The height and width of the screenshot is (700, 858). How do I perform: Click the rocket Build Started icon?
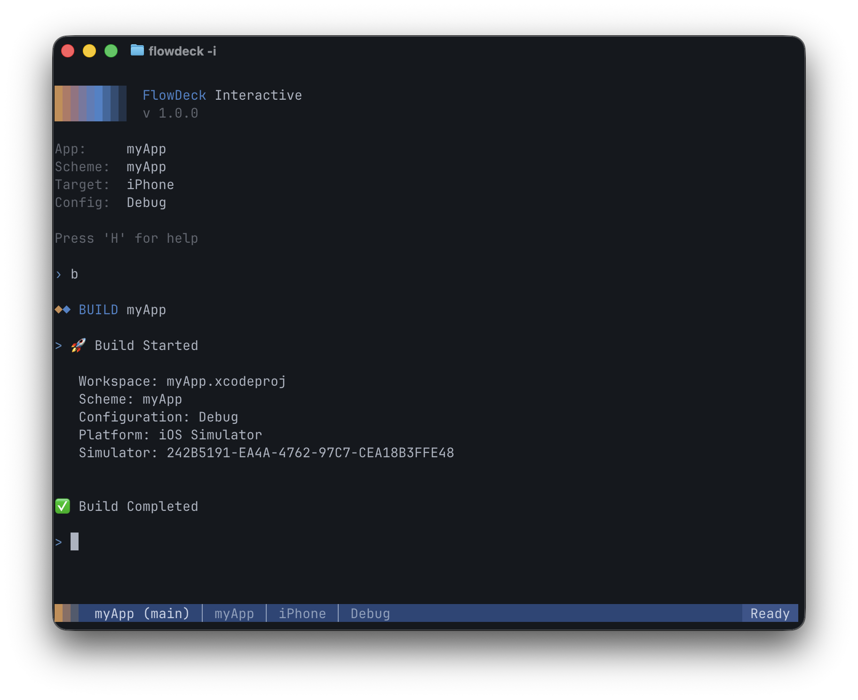(x=78, y=346)
